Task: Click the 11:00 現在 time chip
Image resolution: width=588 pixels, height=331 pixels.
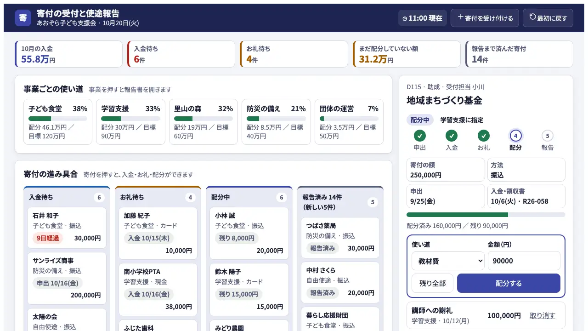Action: (x=423, y=18)
